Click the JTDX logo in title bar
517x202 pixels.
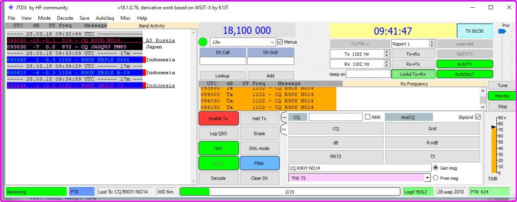tap(11, 8)
